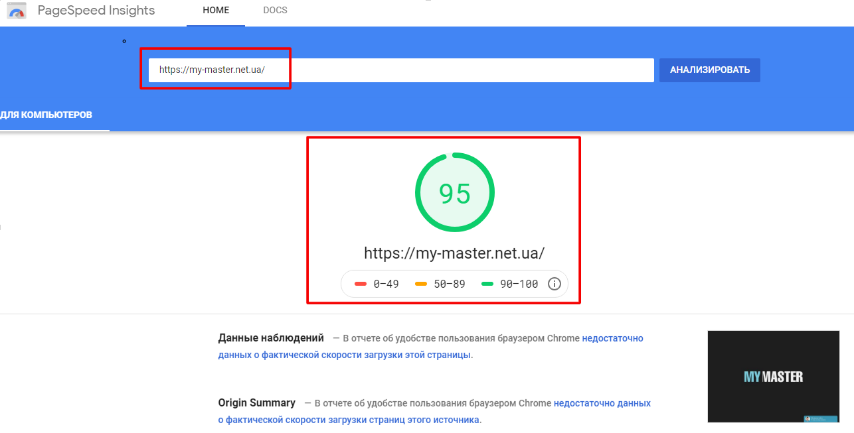Image resolution: width=854 pixels, height=433 pixels.
Task: Open the score legend info icon
Action: pos(555,284)
